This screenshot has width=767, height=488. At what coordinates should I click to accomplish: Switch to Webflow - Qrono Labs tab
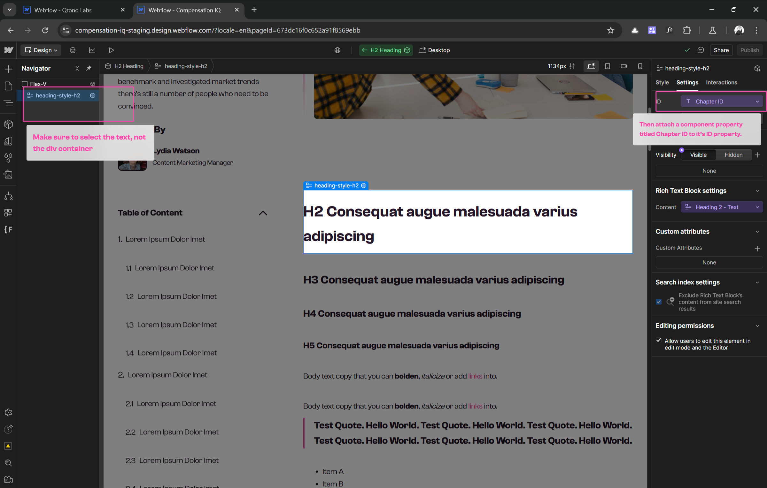(x=74, y=10)
